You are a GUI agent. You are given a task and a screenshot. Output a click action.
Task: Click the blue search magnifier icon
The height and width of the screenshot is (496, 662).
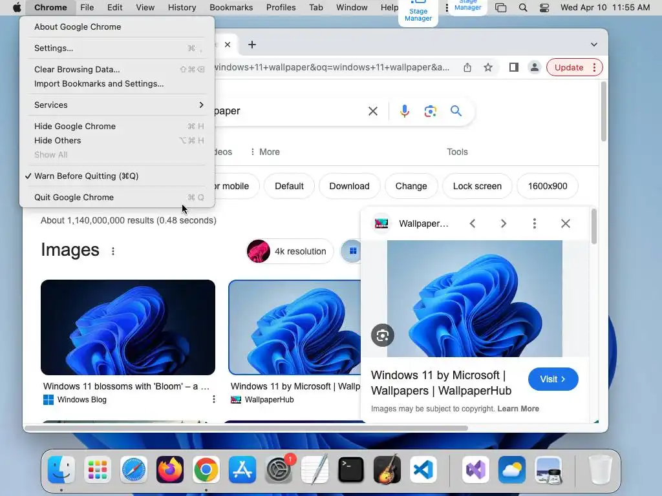pos(456,111)
